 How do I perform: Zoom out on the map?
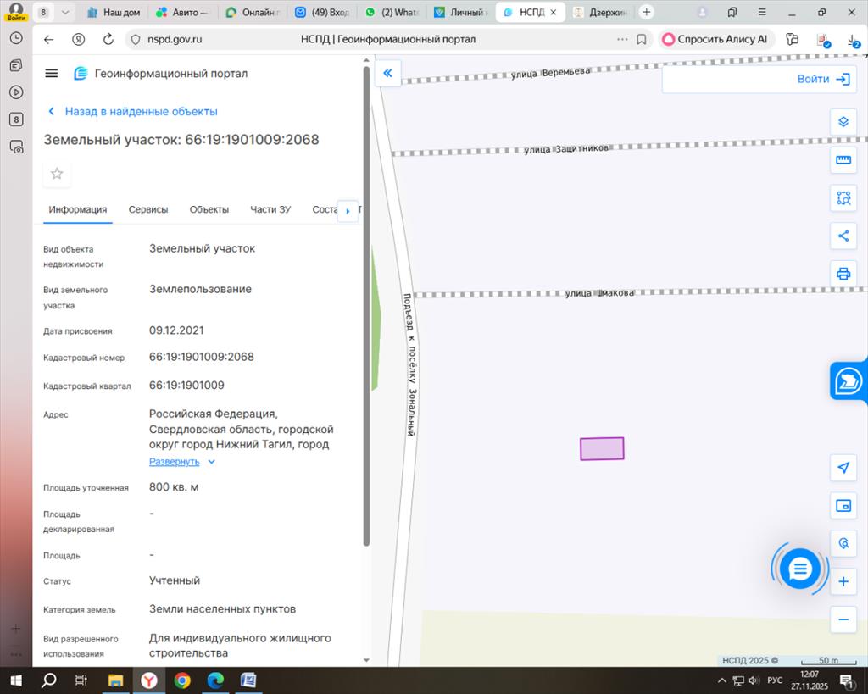click(x=843, y=619)
